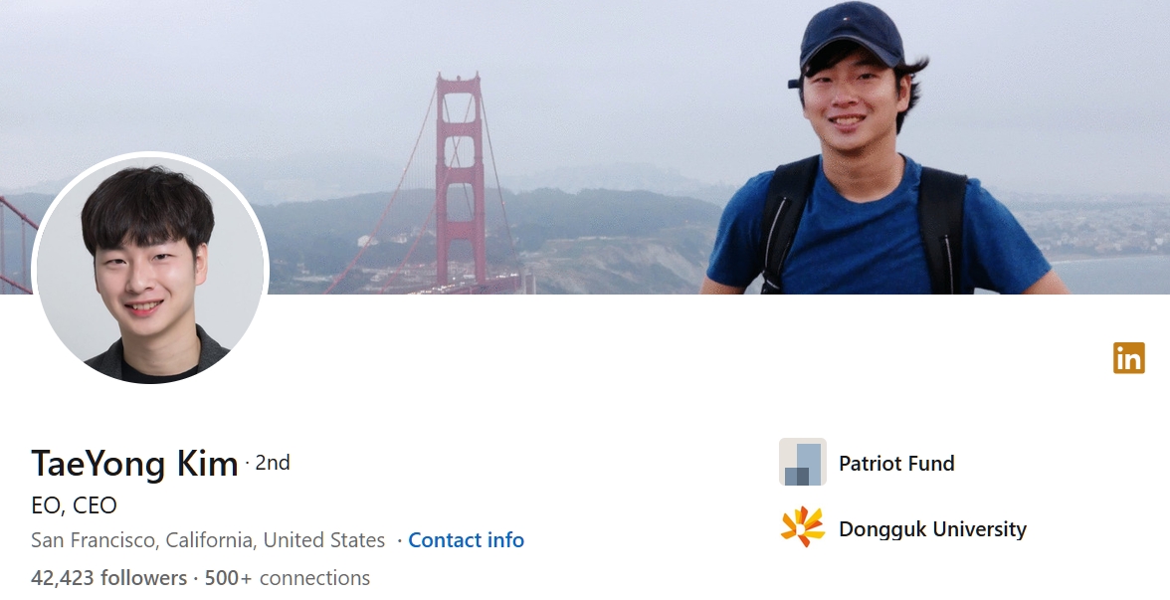Click the gold LinkedIn premium badge icon
Image resolution: width=1170 pixels, height=600 pixels.
tap(1129, 357)
